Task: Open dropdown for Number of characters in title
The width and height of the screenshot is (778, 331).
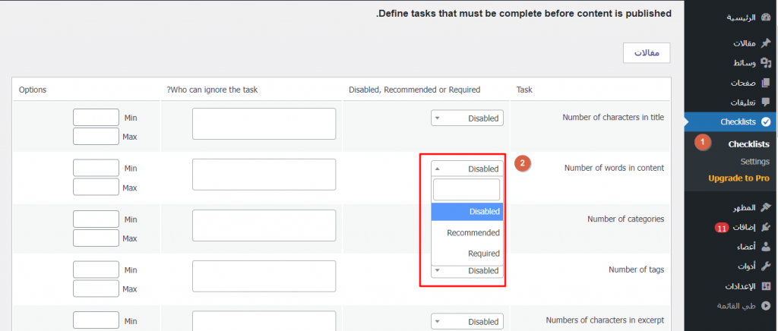Action: pos(467,118)
